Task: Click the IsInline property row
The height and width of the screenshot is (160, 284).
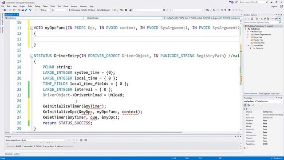Action: tap(263, 132)
